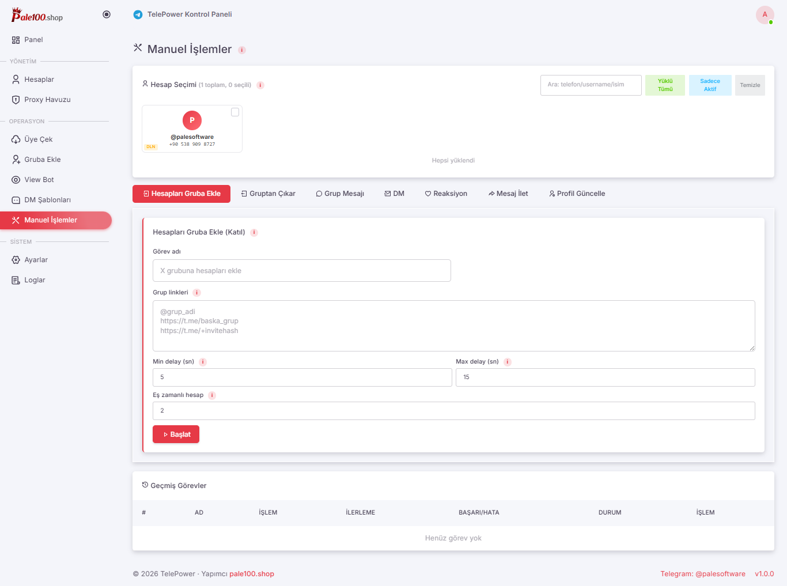The height and width of the screenshot is (586, 787).
Task: Click the info icon beside Hesap Seçimi
Action: tap(260, 85)
